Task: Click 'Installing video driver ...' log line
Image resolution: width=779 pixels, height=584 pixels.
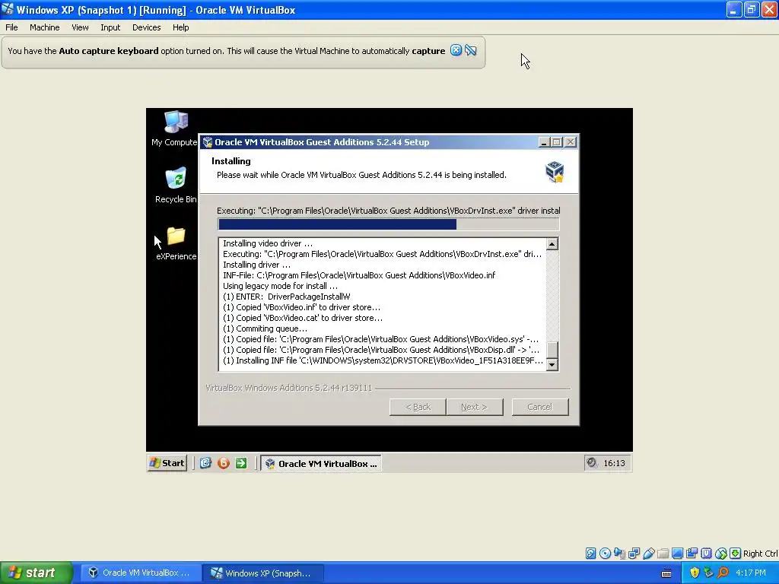Action: click(x=268, y=243)
